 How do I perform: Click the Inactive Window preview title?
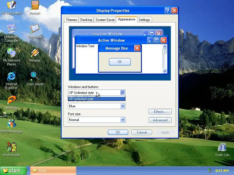coord(108,34)
